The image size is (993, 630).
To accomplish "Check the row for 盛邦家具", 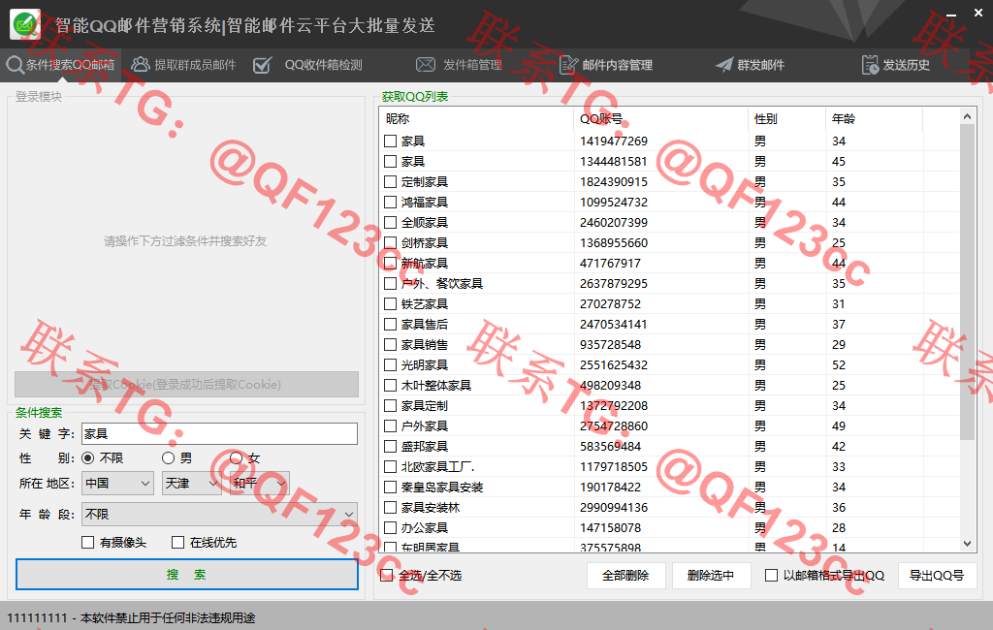I will (x=391, y=447).
